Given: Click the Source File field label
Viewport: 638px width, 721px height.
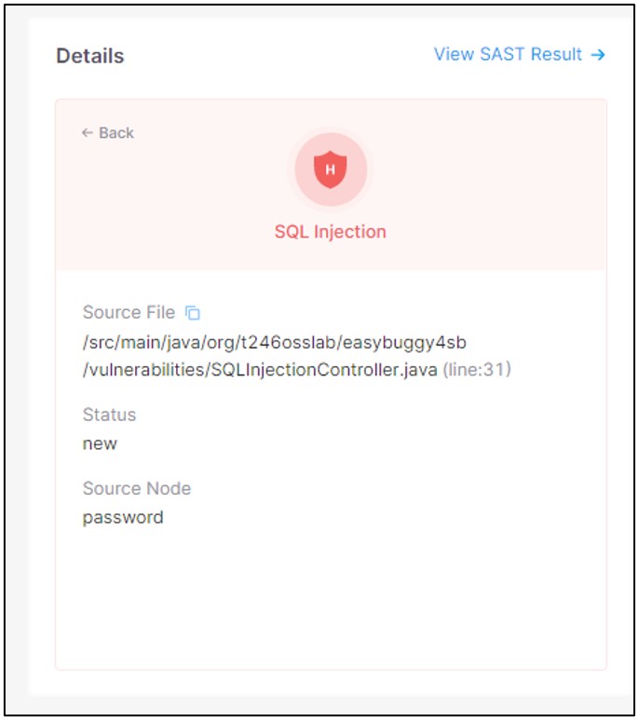Looking at the screenshot, I should (129, 313).
